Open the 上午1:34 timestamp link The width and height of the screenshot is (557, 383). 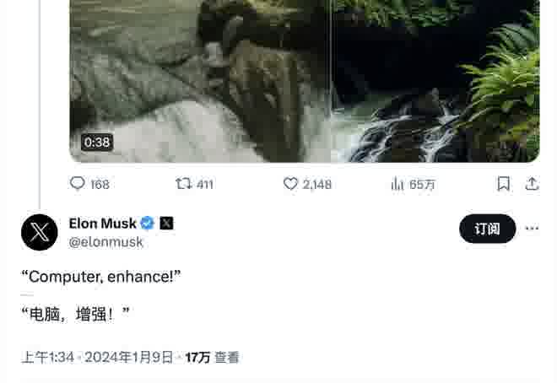(x=47, y=358)
